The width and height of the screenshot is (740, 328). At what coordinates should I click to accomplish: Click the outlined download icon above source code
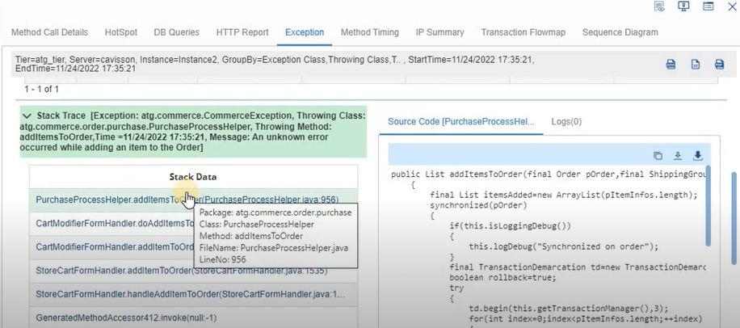pyautogui.click(x=678, y=156)
